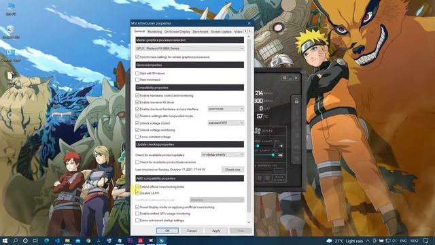435x245 pixels.
Task: Open the Windows Start menu
Action: (5, 240)
